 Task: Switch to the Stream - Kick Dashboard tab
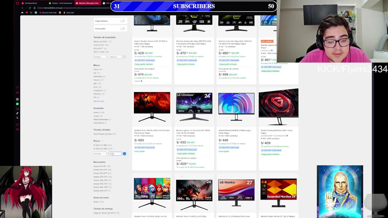pos(61,3)
